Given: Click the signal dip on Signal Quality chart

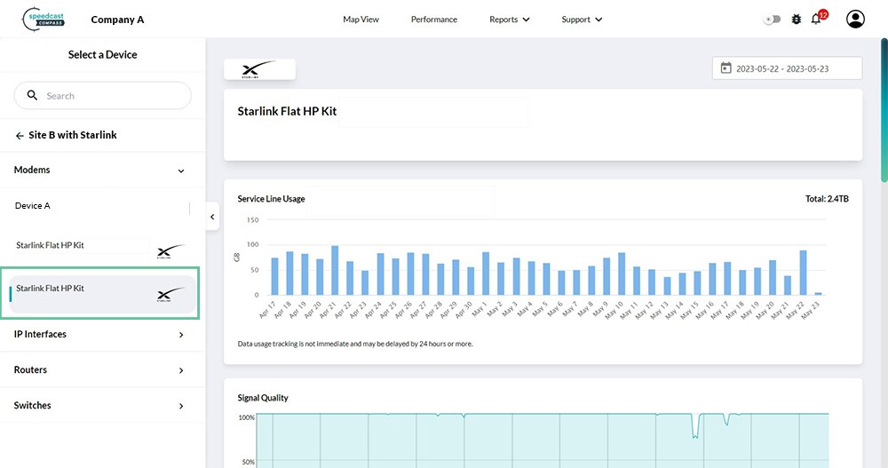Looking at the screenshot, I should 695,426.
